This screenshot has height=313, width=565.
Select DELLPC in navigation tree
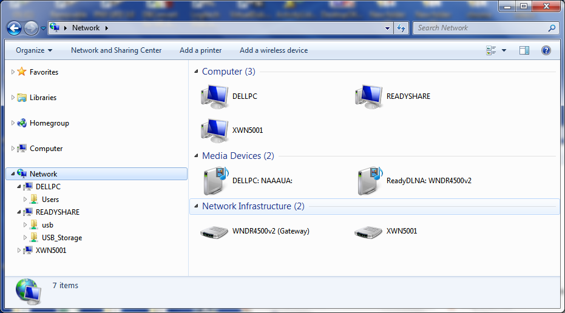[48, 187]
